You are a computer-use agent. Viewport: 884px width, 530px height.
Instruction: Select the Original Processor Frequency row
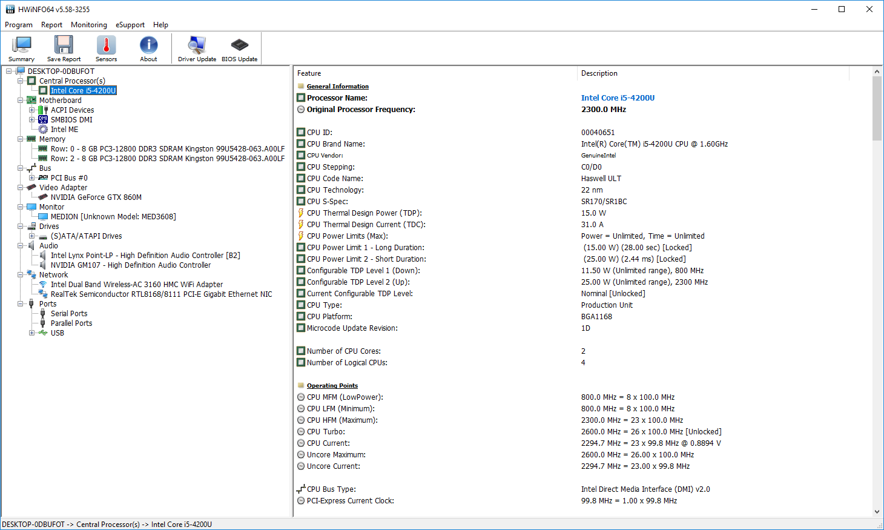point(582,110)
